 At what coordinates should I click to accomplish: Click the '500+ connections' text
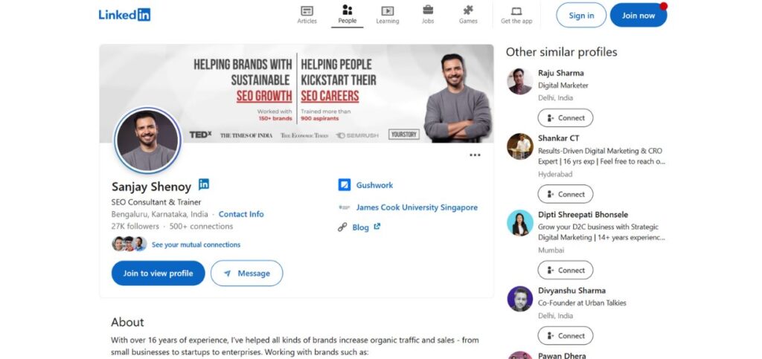(x=201, y=226)
